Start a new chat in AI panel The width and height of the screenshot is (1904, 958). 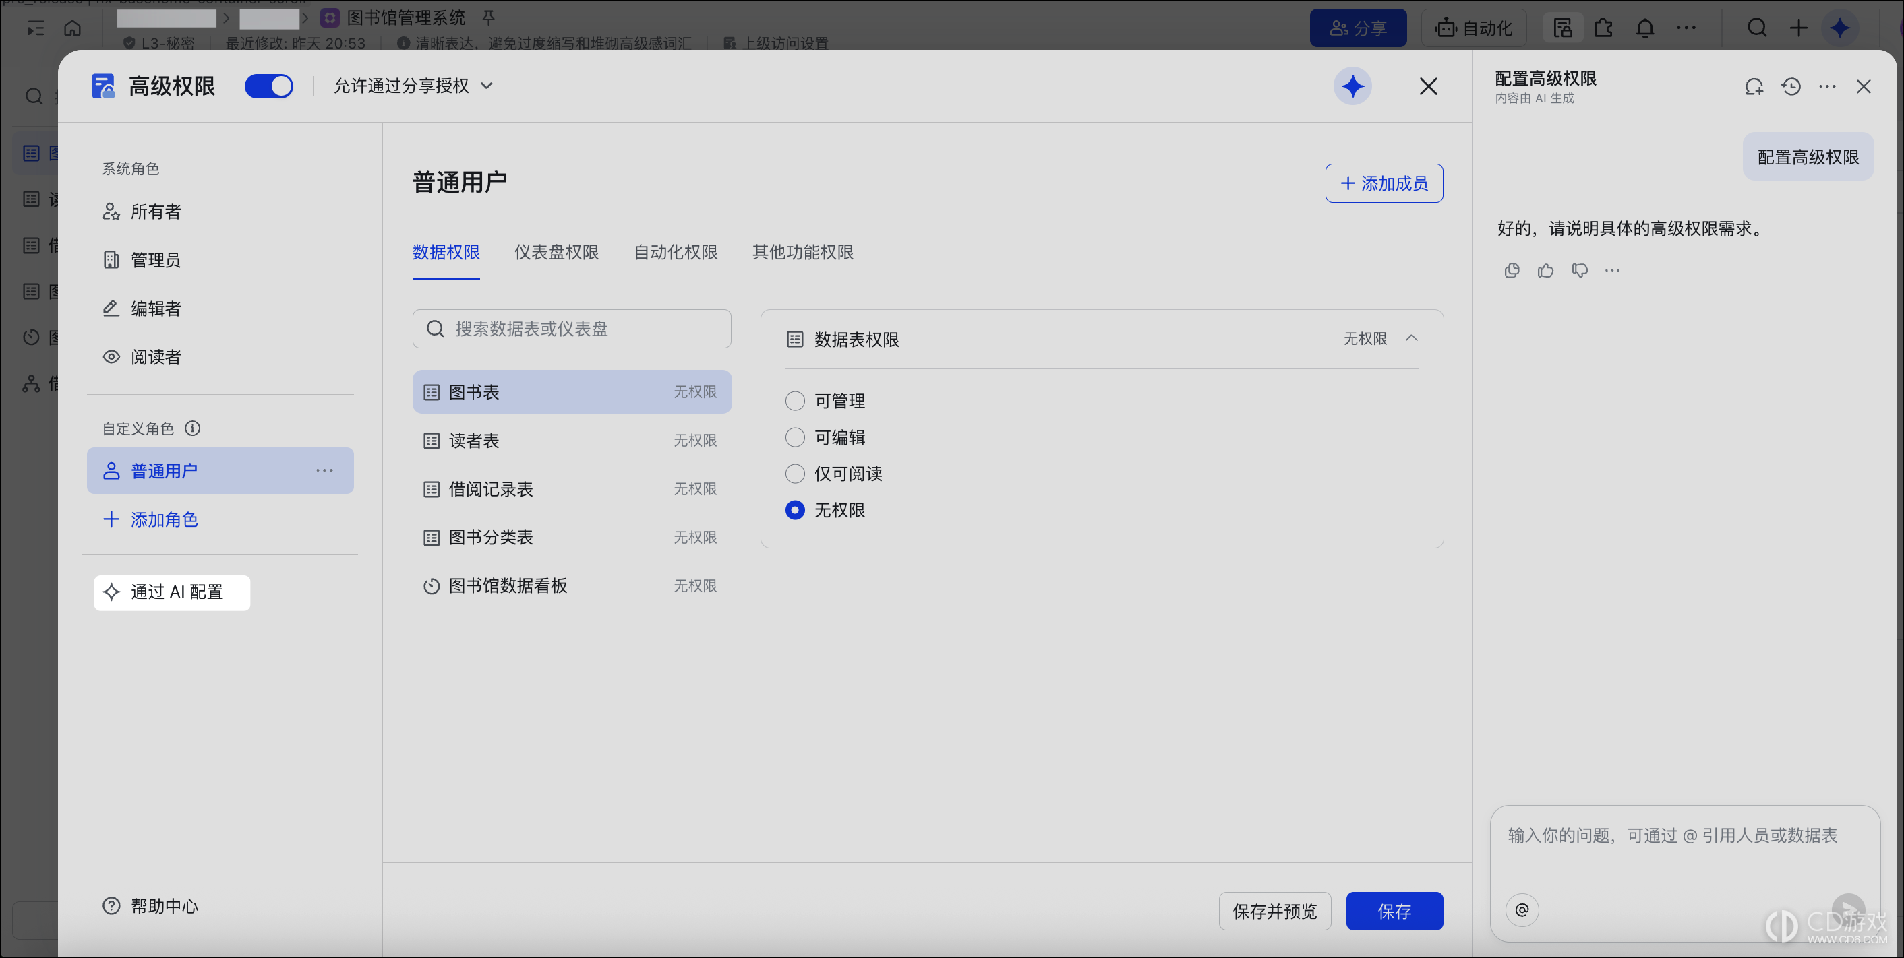[1753, 87]
